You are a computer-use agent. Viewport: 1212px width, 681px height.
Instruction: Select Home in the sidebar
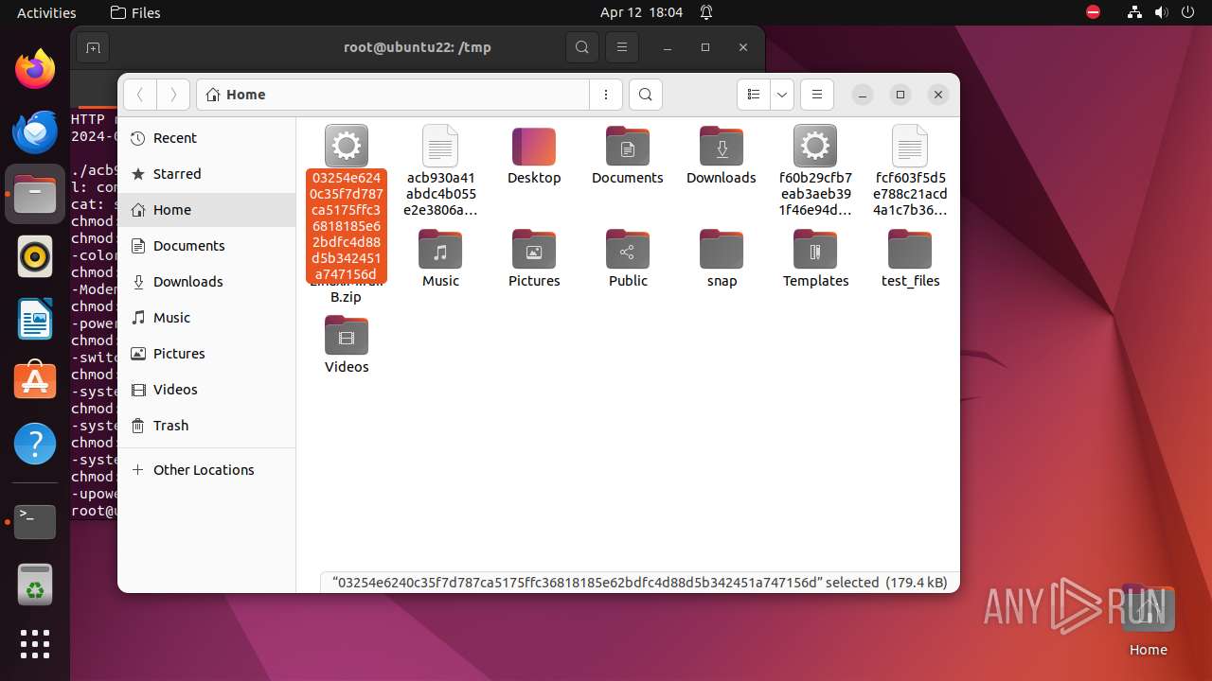206,210
